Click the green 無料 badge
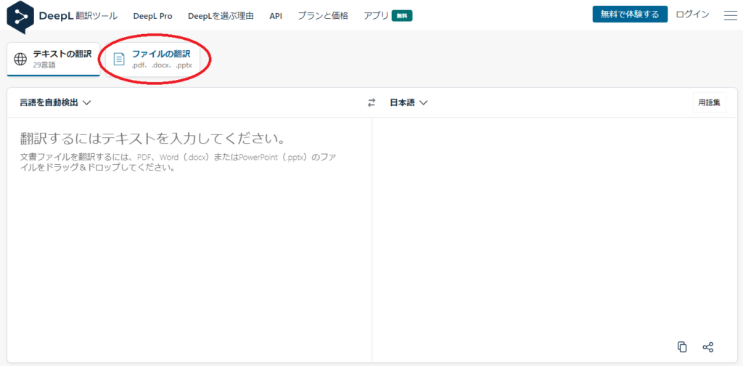 (x=402, y=16)
